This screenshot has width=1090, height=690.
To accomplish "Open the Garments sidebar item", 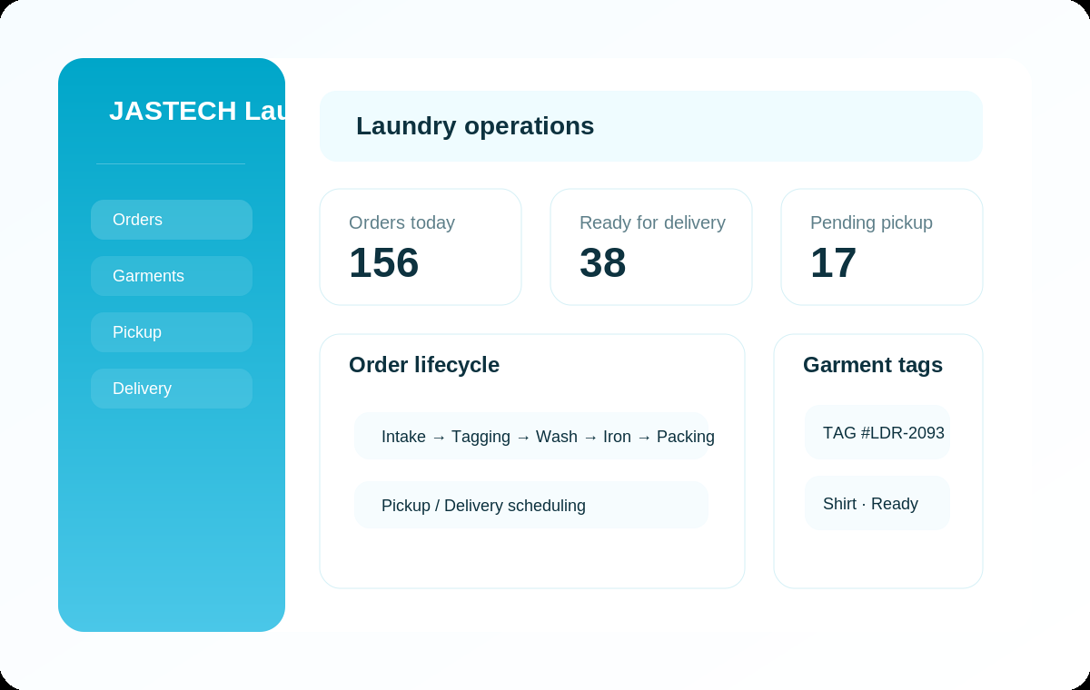I will [x=172, y=276].
